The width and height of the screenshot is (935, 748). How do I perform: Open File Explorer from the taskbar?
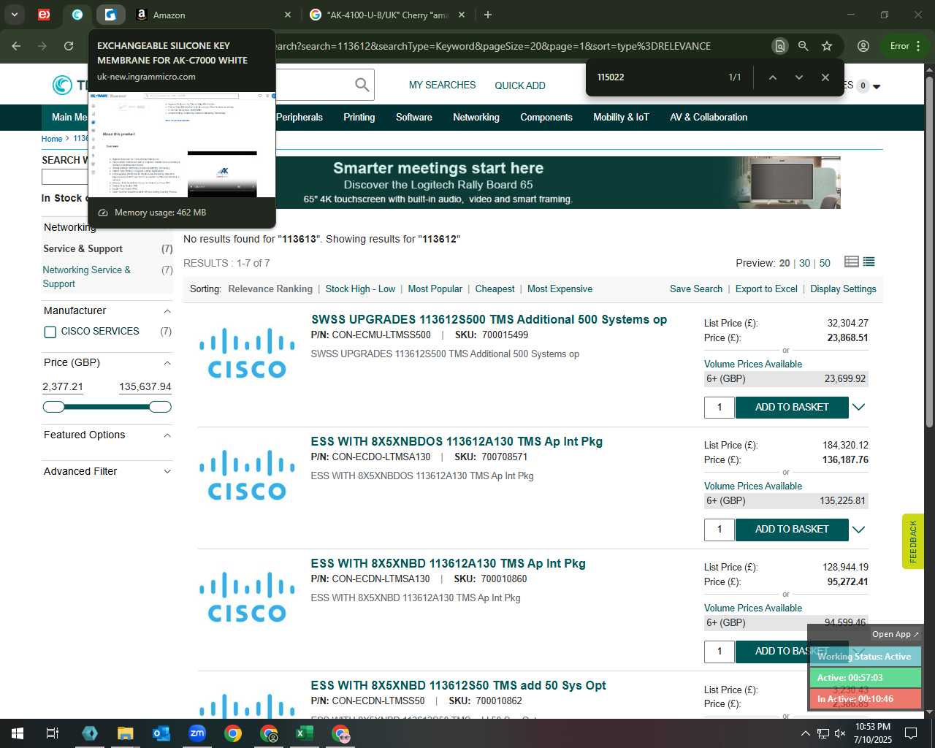pyautogui.click(x=126, y=733)
